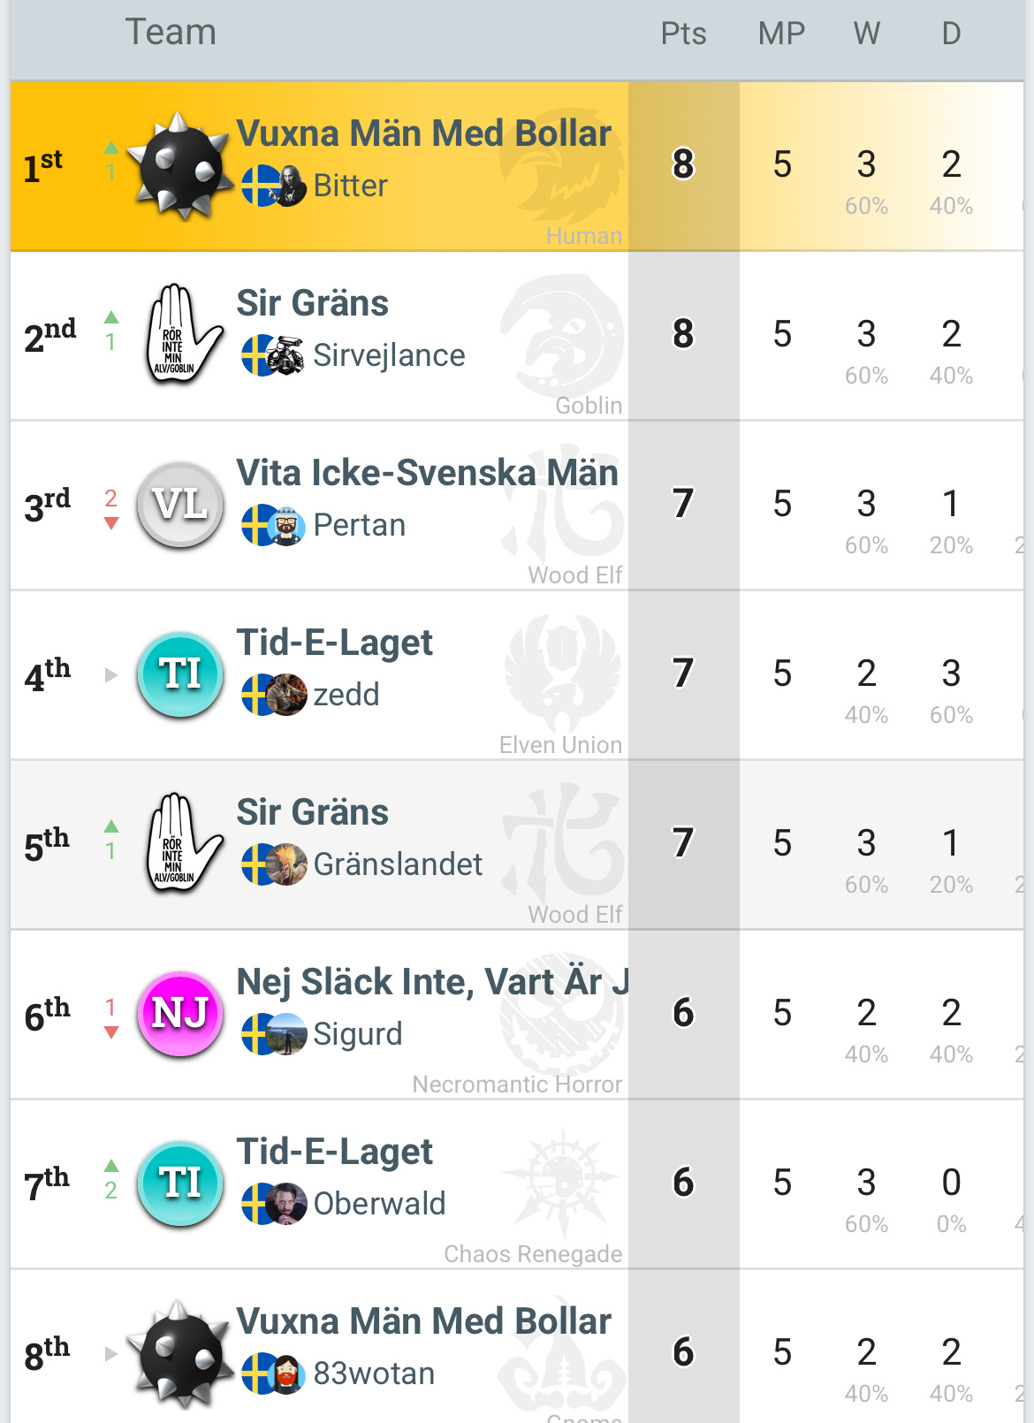
Task: Click Pertan's coach avatar
Action: pos(286,526)
